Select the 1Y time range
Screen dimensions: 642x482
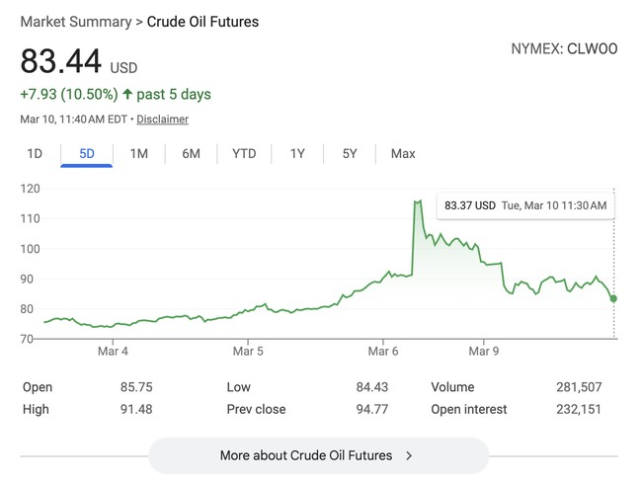coord(297,153)
